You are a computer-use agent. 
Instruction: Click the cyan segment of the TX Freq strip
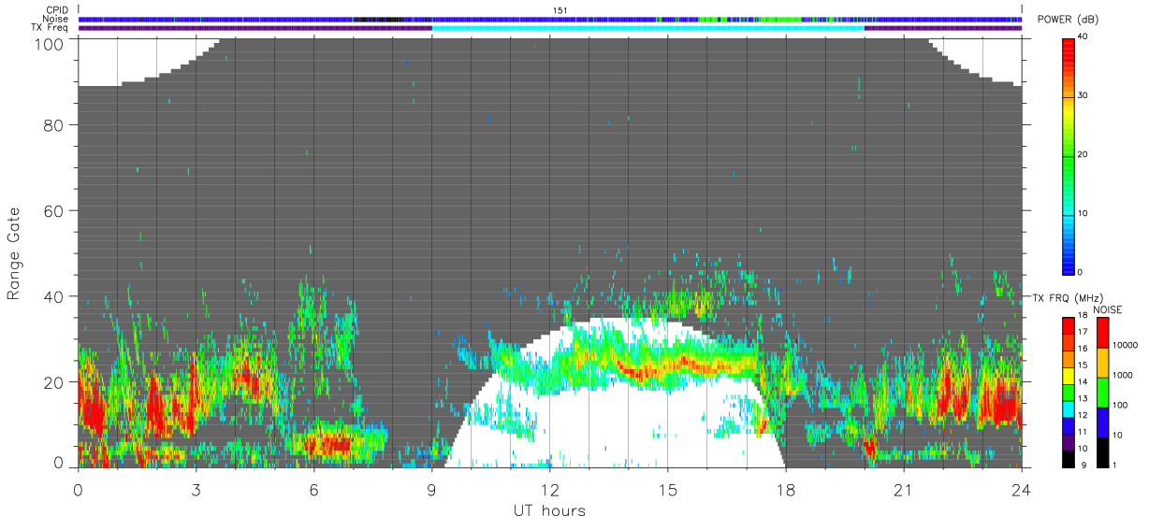coord(647,28)
